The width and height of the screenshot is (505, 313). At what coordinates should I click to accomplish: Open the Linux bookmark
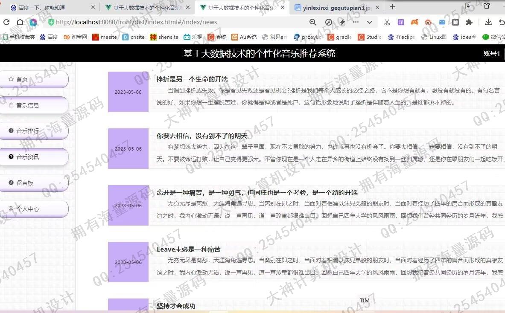tap(434, 37)
